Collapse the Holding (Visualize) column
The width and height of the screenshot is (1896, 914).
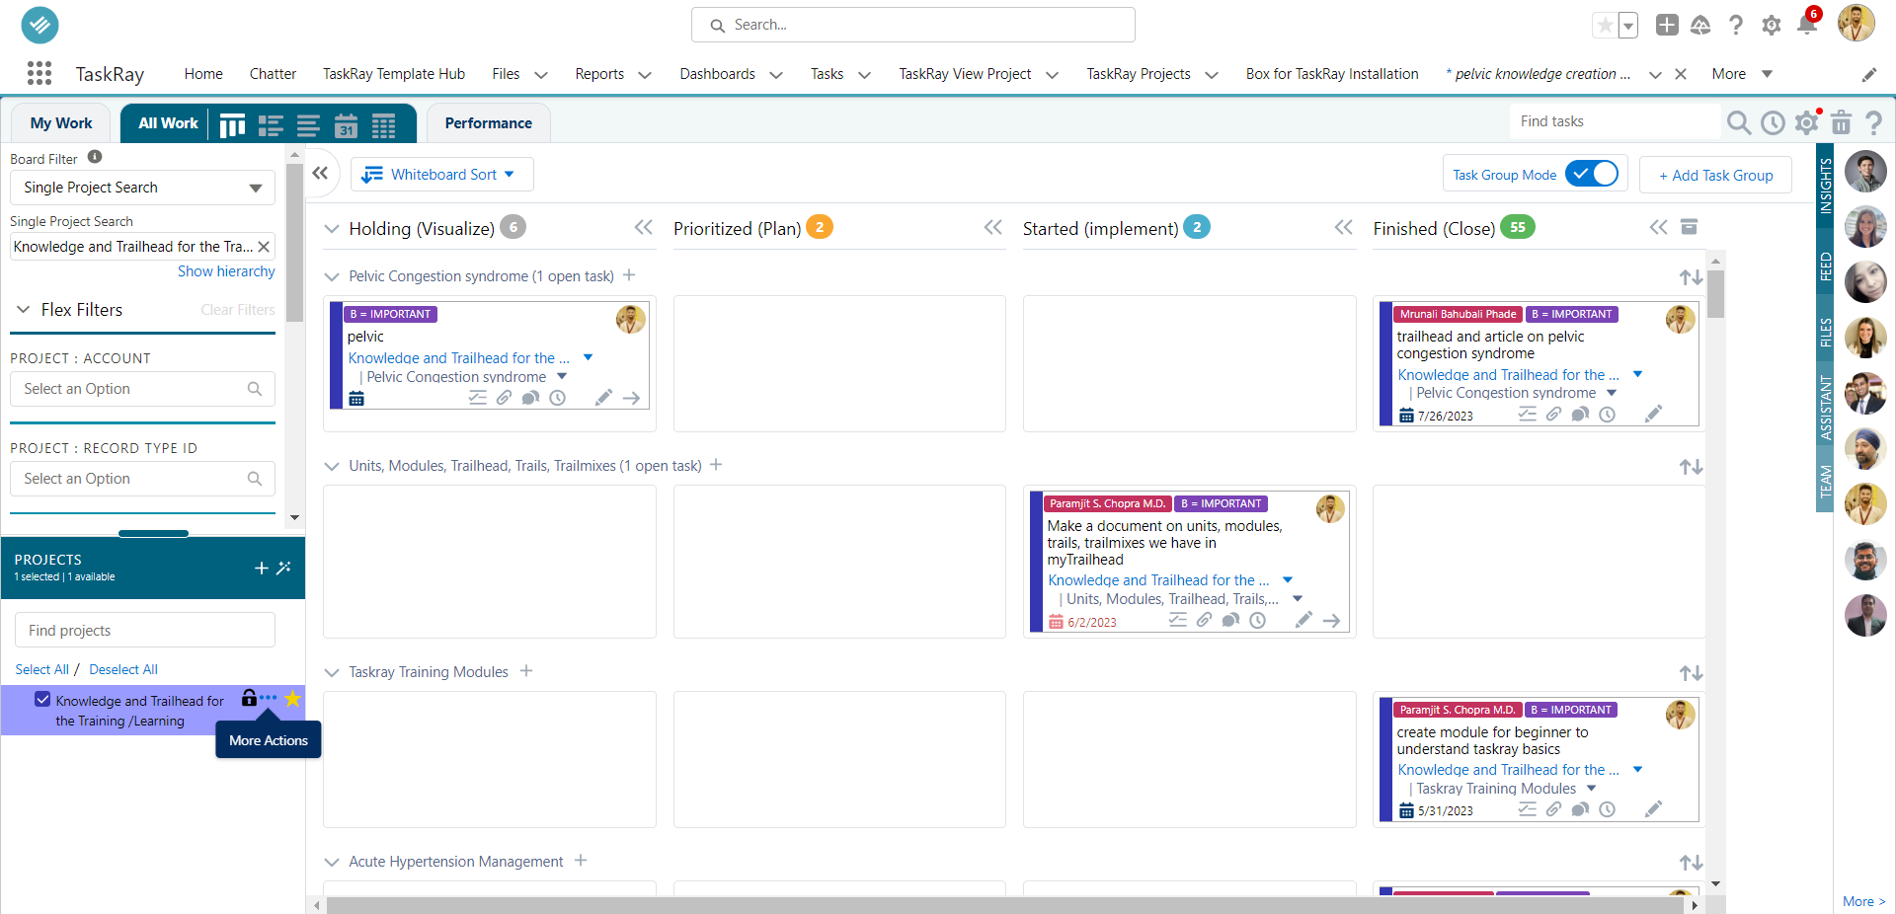click(643, 227)
